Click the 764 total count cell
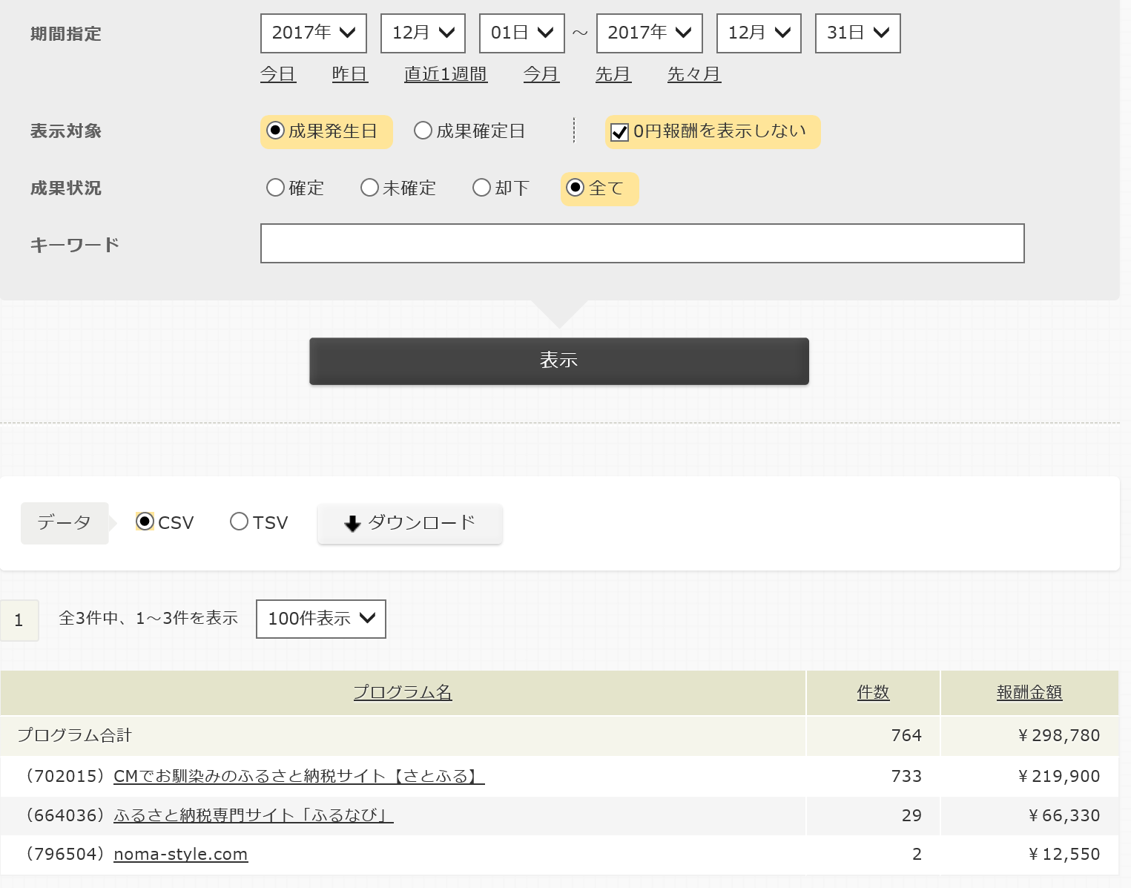 873,736
